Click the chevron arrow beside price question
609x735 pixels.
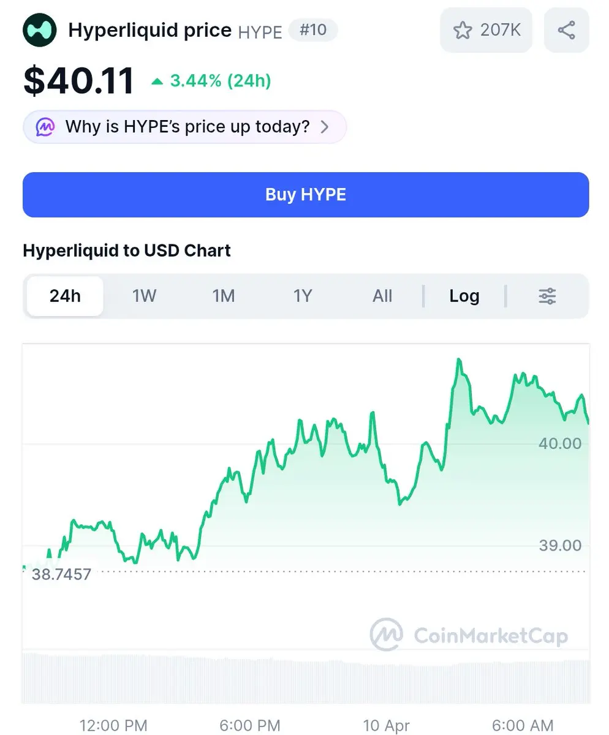[x=325, y=127]
